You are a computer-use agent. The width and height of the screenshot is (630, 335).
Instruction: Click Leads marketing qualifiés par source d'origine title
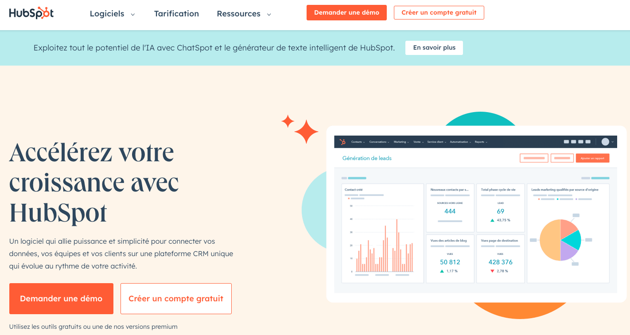click(565, 190)
